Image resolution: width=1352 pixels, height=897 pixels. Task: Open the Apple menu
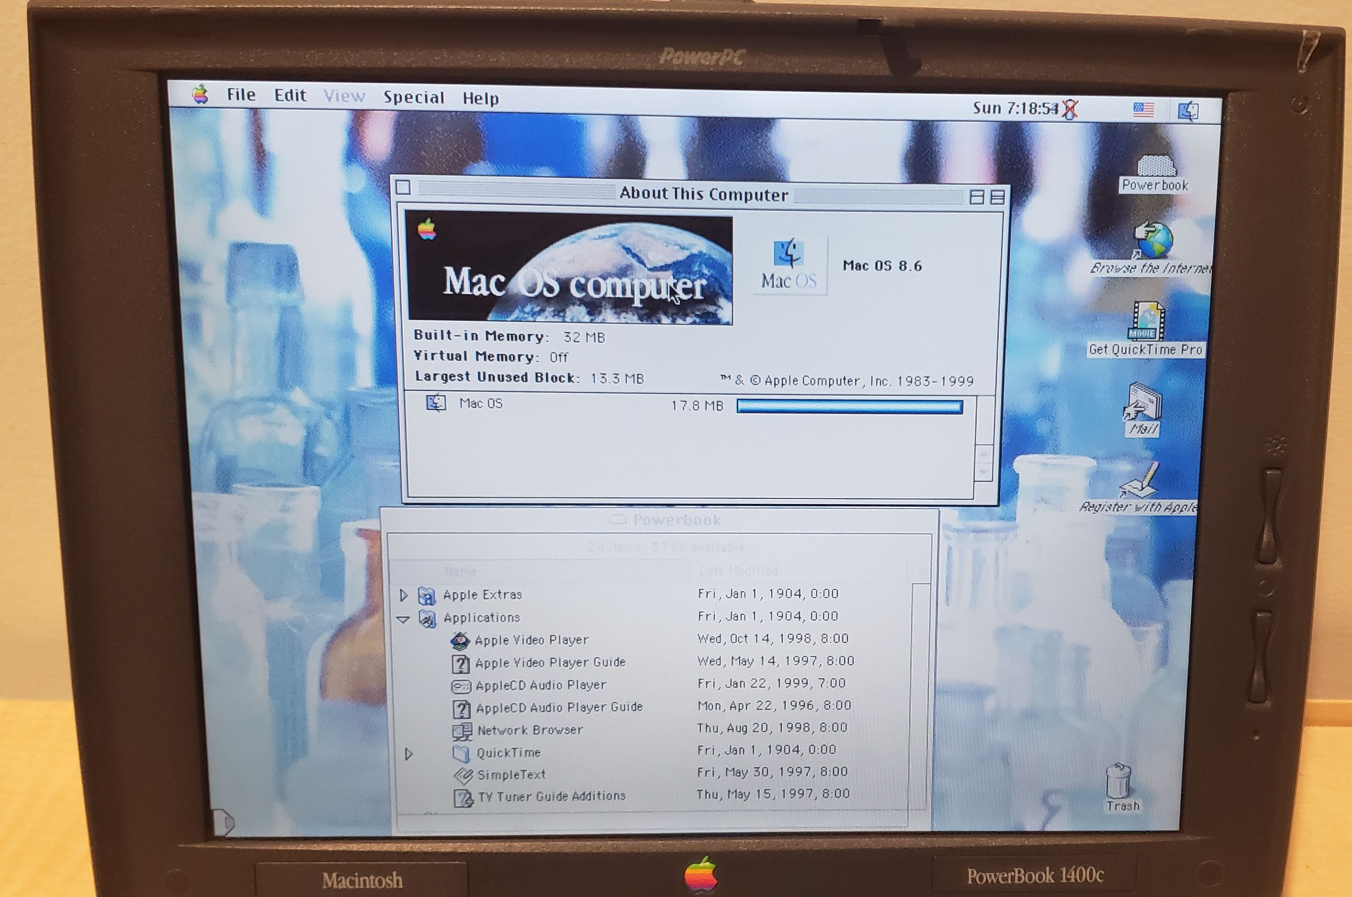click(200, 94)
